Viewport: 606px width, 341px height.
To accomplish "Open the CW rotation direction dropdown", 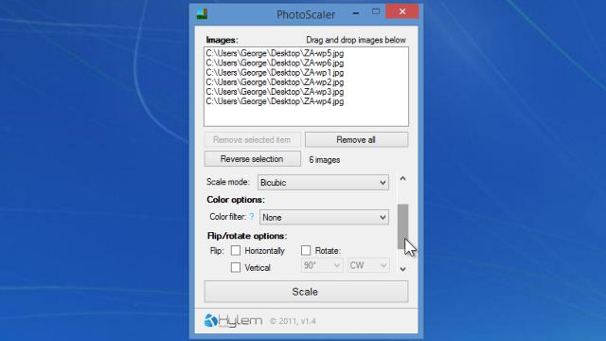I will click(368, 265).
